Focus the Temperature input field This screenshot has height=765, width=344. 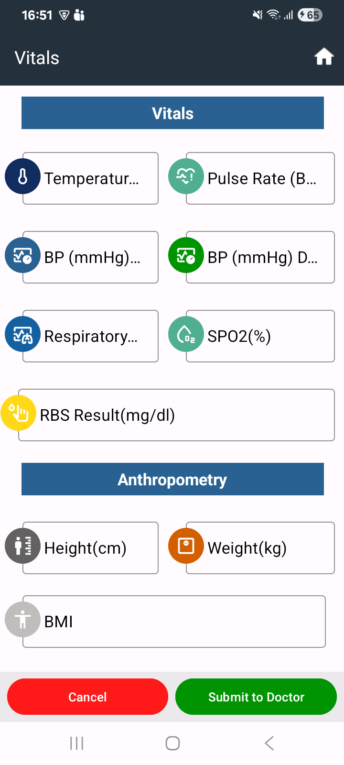(x=90, y=178)
